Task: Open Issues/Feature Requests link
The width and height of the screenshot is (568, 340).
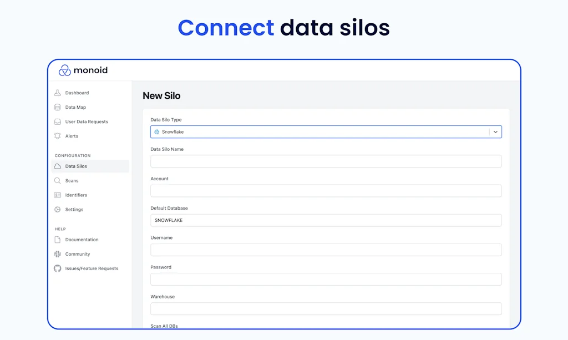Action: point(92,268)
